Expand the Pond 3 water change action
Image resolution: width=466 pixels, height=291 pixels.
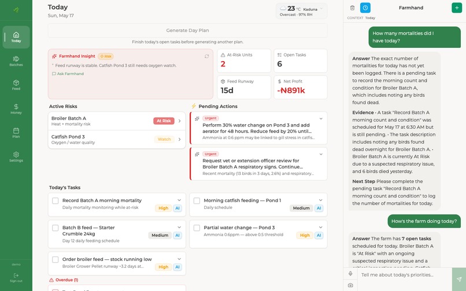[321, 119]
